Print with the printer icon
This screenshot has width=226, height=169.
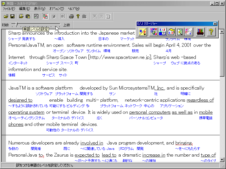[x=71, y=16]
